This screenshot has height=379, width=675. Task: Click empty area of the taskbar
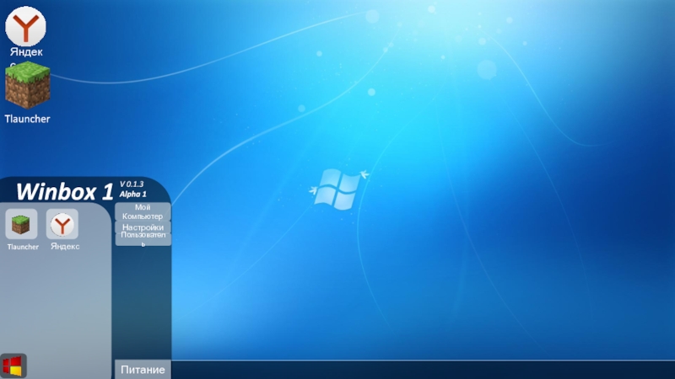coord(422,370)
